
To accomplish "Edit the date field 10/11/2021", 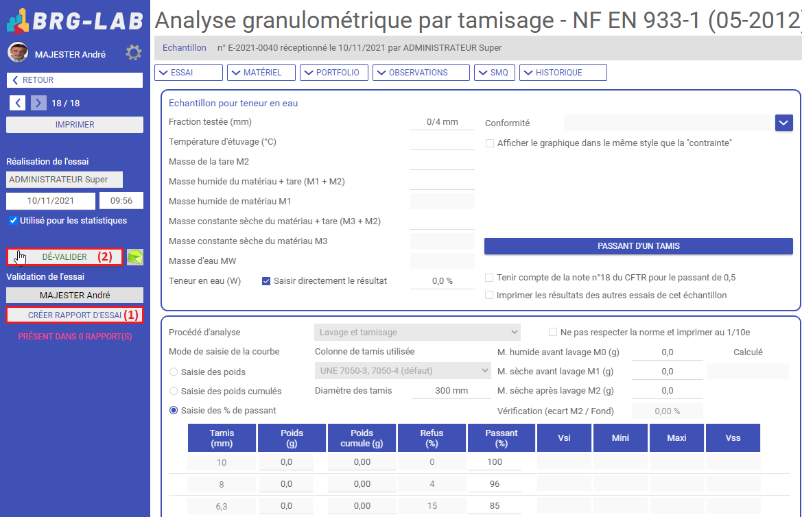I will pos(51,201).
